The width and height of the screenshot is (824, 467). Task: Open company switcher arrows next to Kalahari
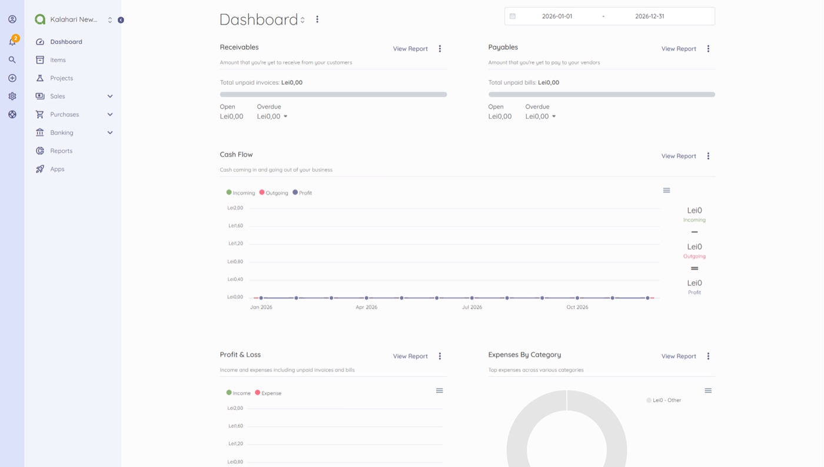pyautogui.click(x=109, y=20)
